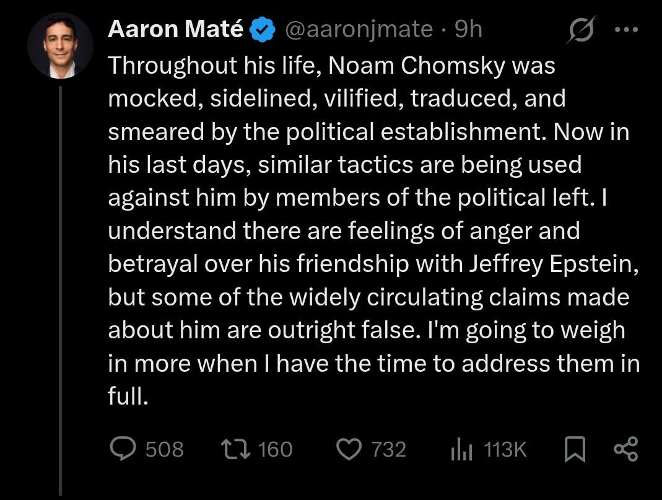The height and width of the screenshot is (500, 662).
Task: Repost using the retweet arrows icon
Action: tap(235, 449)
